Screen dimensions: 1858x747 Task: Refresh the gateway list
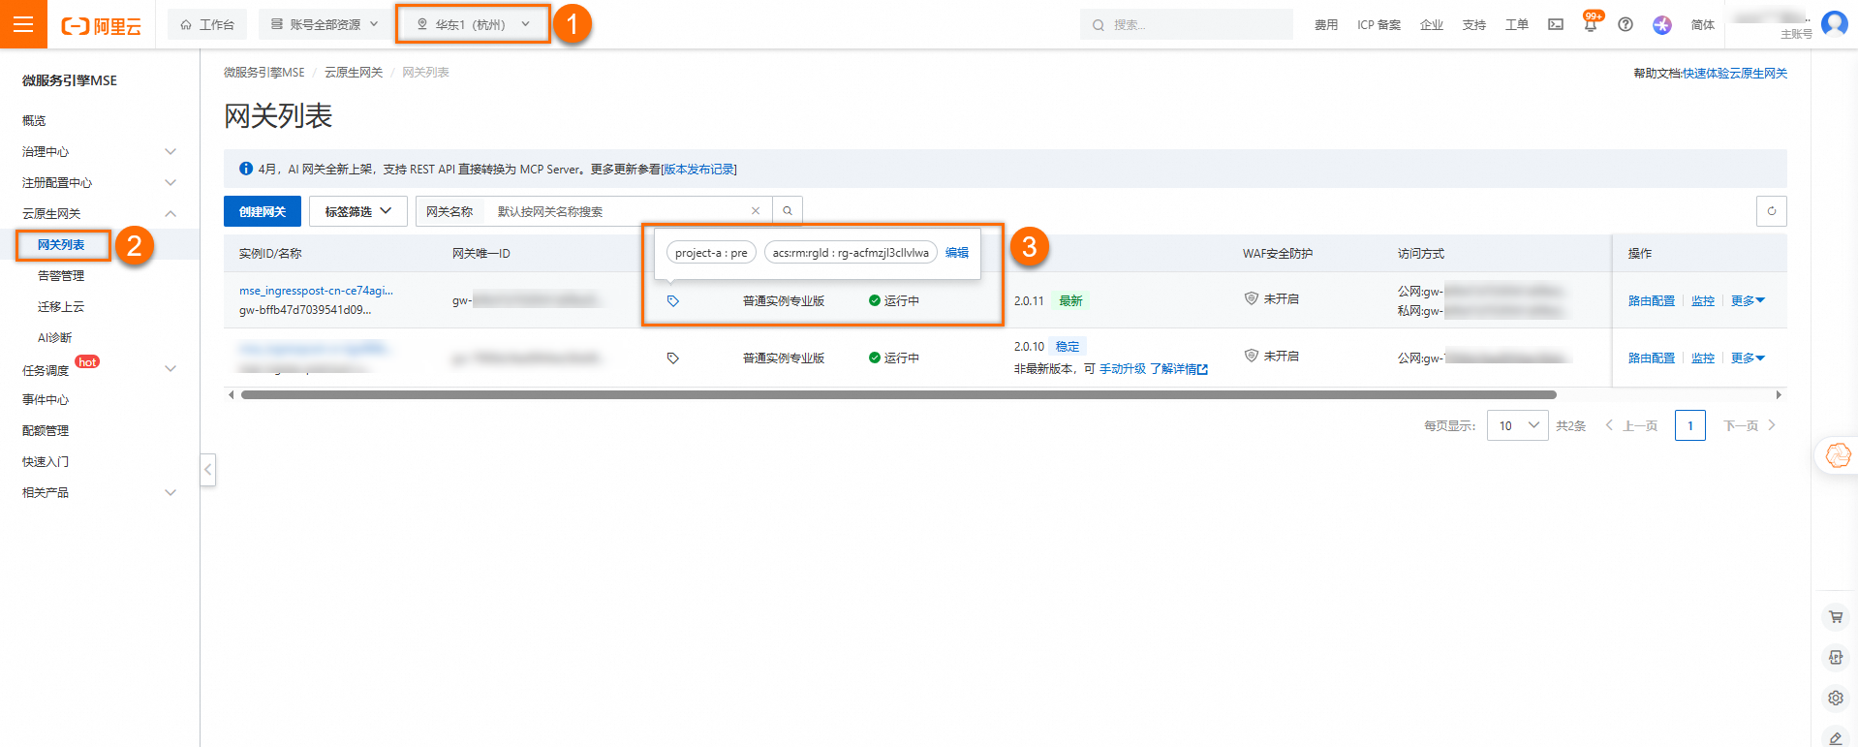click(x=1771, y=211)
